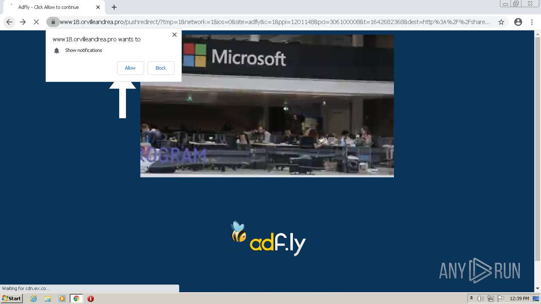Click the 'www18.orvilleandrea.pro wants to' text

pos(96,39)
